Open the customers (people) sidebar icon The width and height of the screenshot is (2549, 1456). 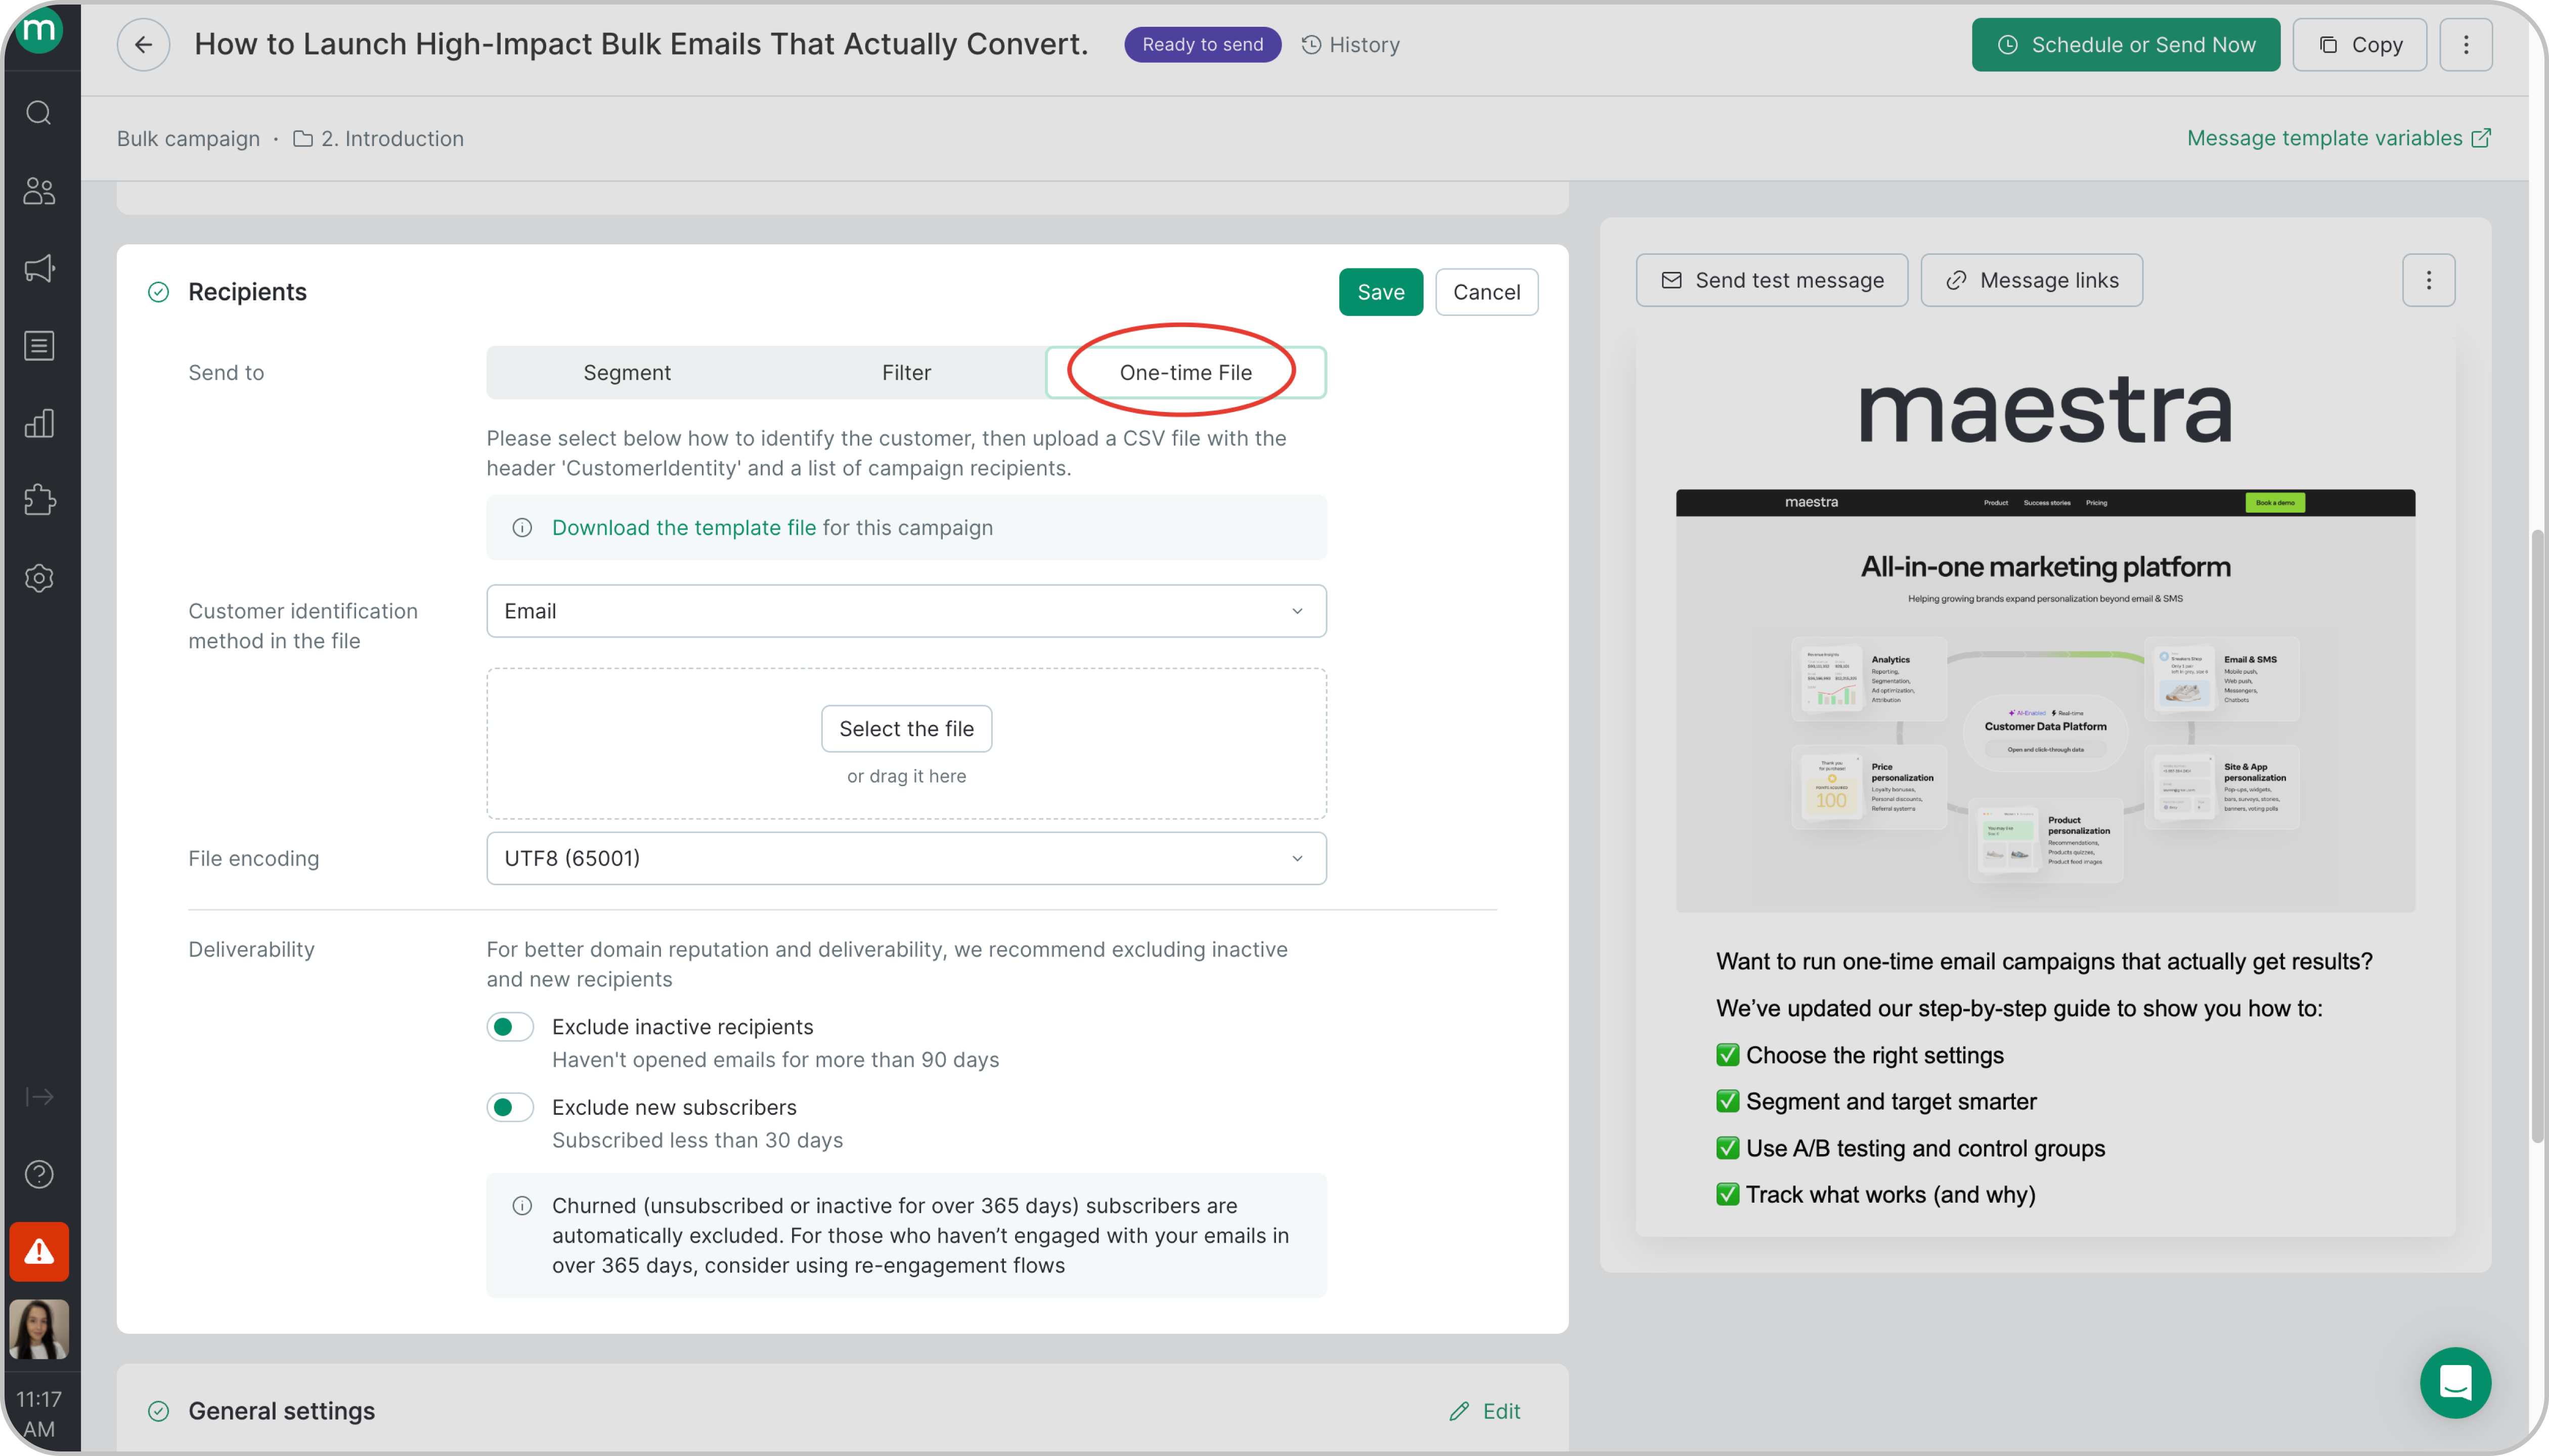tap(39, 191)
